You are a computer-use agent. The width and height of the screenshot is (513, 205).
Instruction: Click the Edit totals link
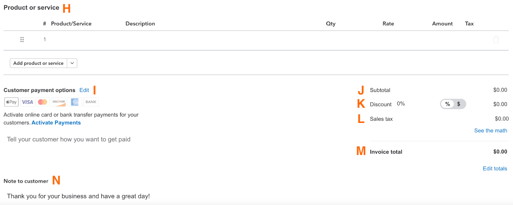(x=494, y=168)
